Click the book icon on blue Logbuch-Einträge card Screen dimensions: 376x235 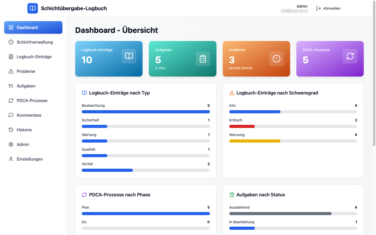129,56
